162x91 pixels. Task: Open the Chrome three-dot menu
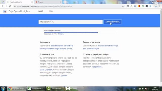pyautogui.click(x=160, y=6)
